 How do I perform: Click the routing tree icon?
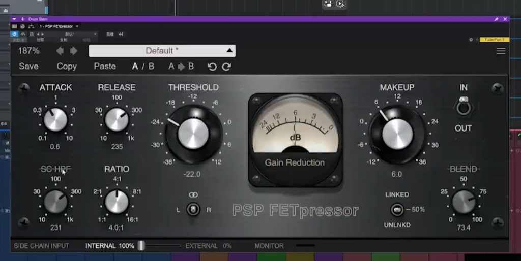pos(31,26)
